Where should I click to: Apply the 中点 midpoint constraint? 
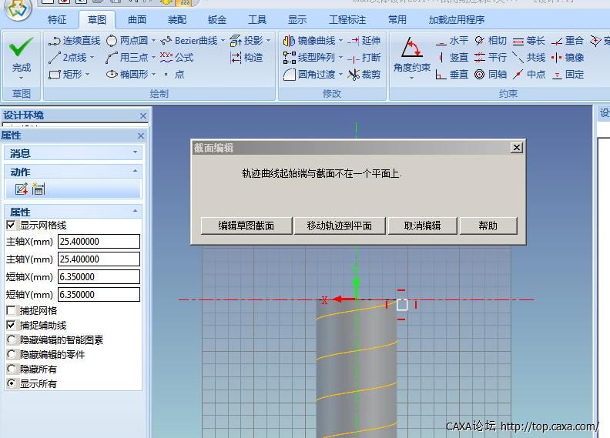528,74
